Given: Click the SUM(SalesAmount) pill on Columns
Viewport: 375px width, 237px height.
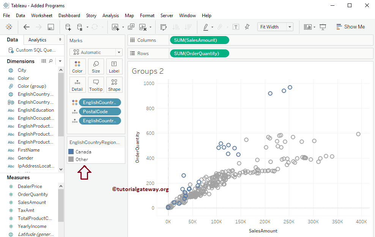Looking at the screenshot, I should pos(200,40).
